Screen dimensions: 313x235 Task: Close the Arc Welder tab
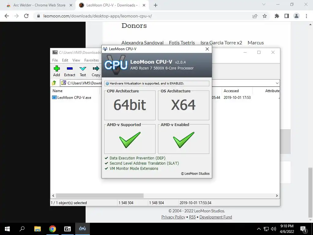click(x=71, y=5)
